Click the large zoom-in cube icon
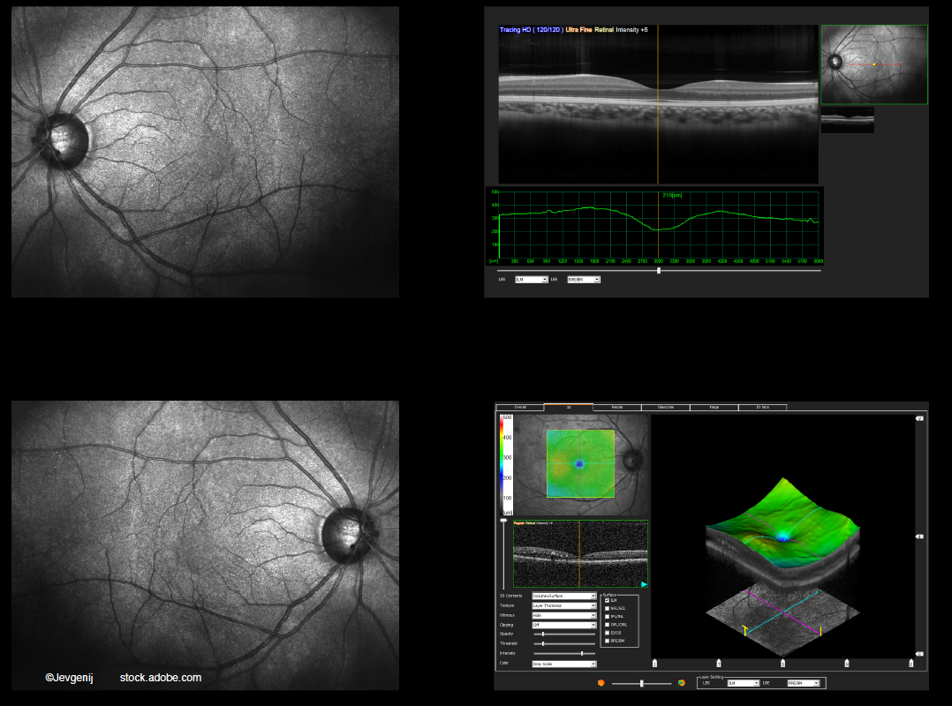Image resolution: width=952 pixels, height=706 pixels. (x=681, y=683)
